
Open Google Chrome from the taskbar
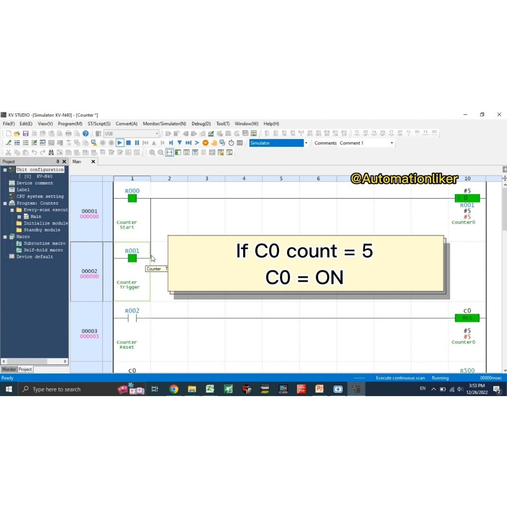click(x=173, y=389)
